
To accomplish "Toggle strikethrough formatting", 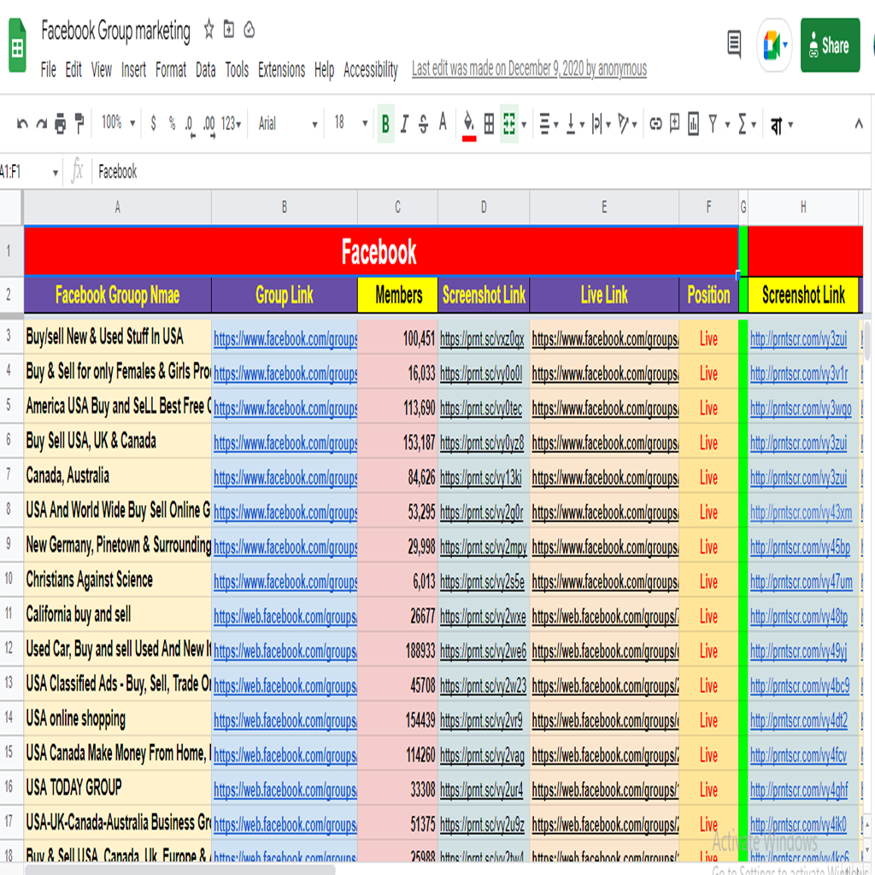I will click(424, 123).
